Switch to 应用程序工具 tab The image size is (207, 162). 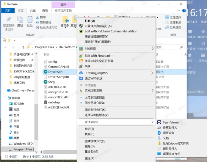(63, 11)
